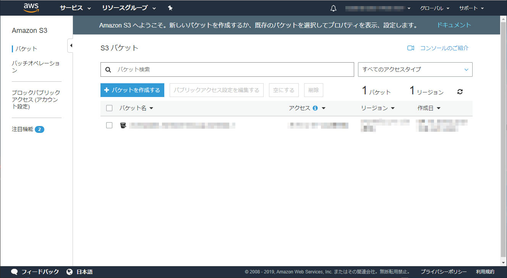This screenshot has height=278, width=507.
Task: Collapse the sidebar with the arrow handle
Action: pyautogui.click(x=70, y=46)
